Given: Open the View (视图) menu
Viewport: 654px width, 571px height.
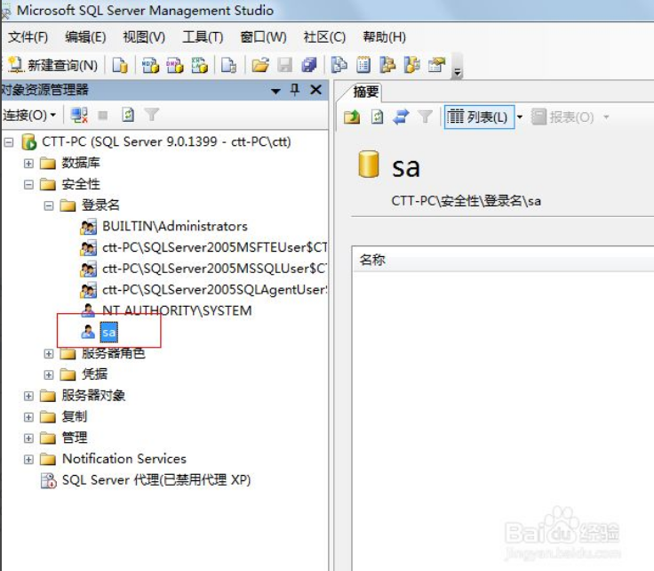Looking at the screenshot, I should pyautogui.click(x=144, y=37).
